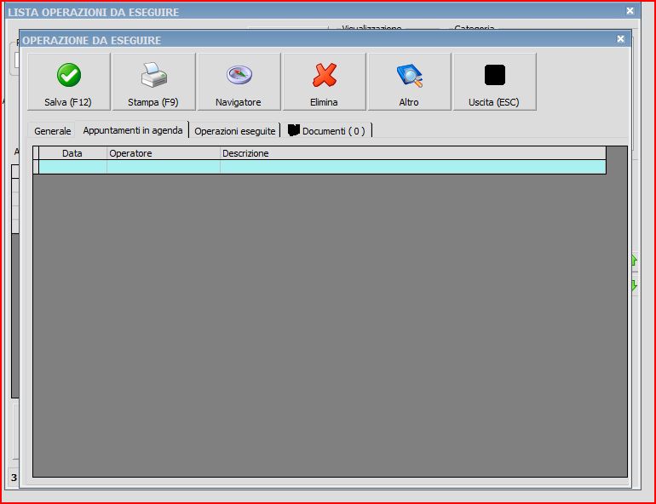Select the Appuntamenti in agenda tab

pyautogui.click(x=133, y=130)
